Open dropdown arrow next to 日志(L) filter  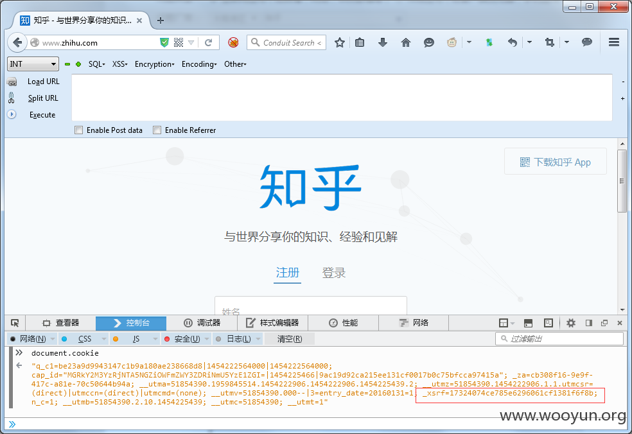(259, 339)
